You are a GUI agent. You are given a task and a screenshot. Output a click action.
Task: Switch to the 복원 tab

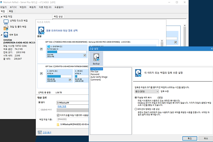click(11, 11)
